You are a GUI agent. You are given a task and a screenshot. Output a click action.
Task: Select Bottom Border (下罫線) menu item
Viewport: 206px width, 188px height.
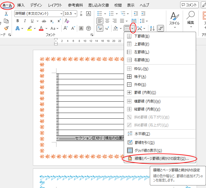(160, 36)
